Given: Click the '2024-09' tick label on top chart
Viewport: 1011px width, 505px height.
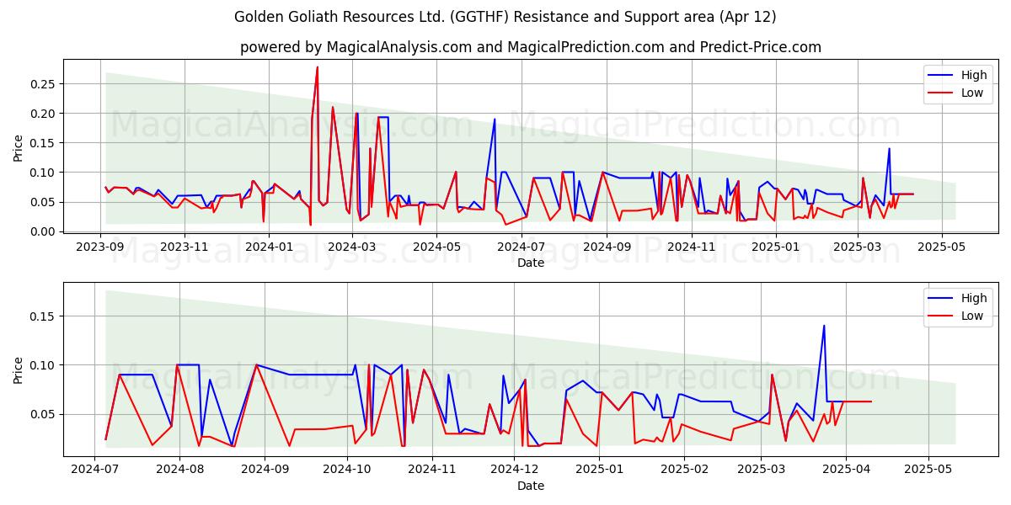Looking at the screenshot, I should (x=607, y=247).
